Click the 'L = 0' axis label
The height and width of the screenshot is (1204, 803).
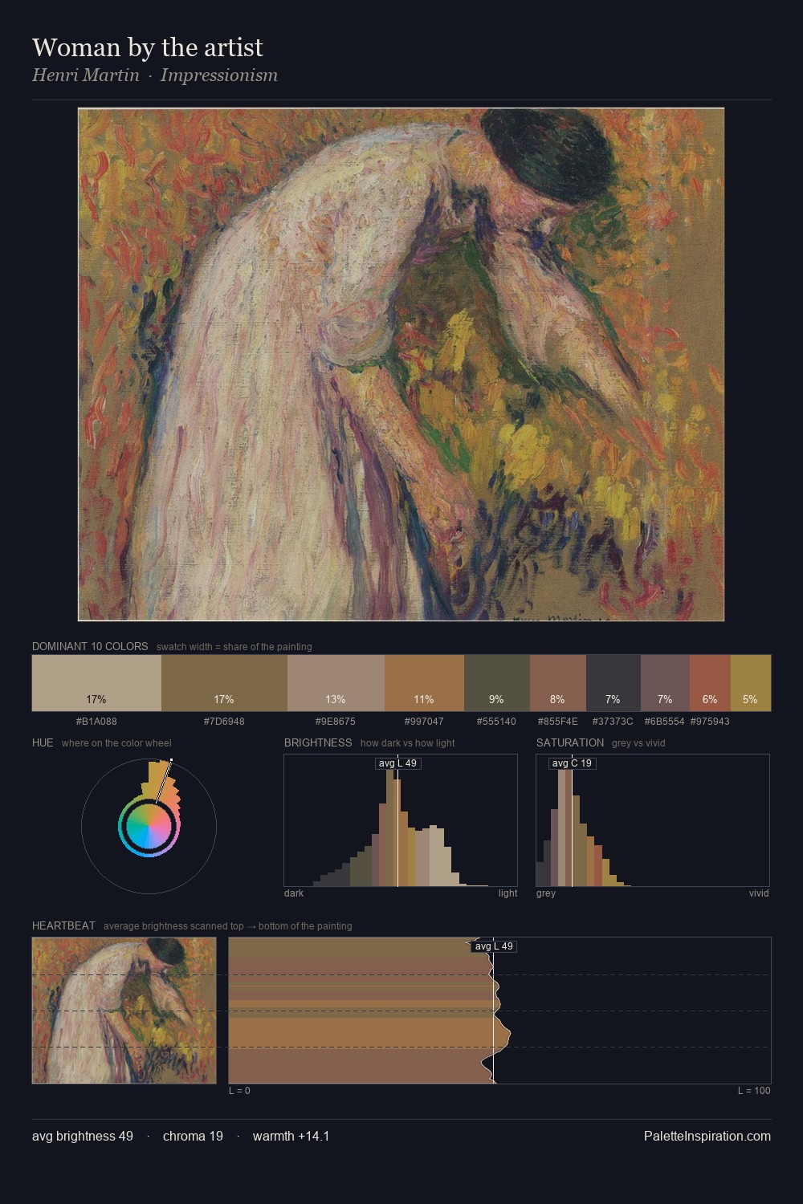click(239, 1091)
